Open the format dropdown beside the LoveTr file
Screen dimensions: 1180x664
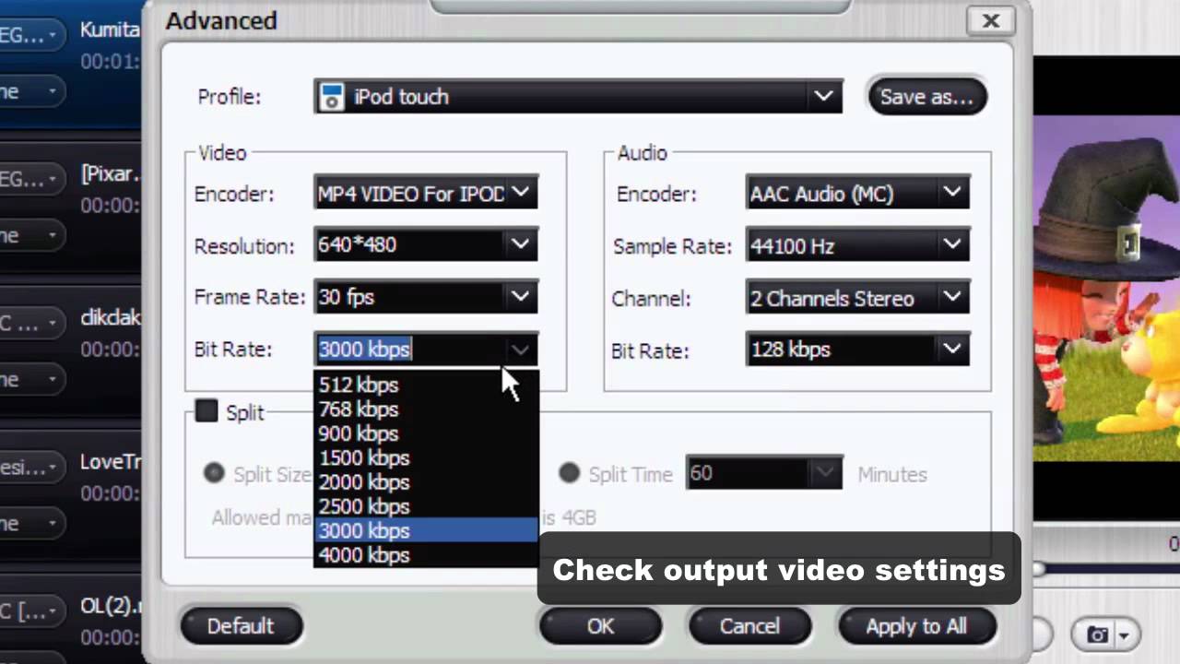(x=30, y=467)
